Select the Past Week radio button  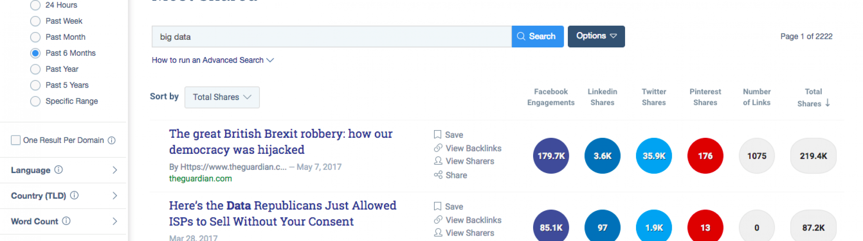[x=35, y=21]
